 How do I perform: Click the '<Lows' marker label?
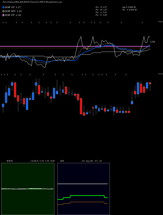click(160, 74)
